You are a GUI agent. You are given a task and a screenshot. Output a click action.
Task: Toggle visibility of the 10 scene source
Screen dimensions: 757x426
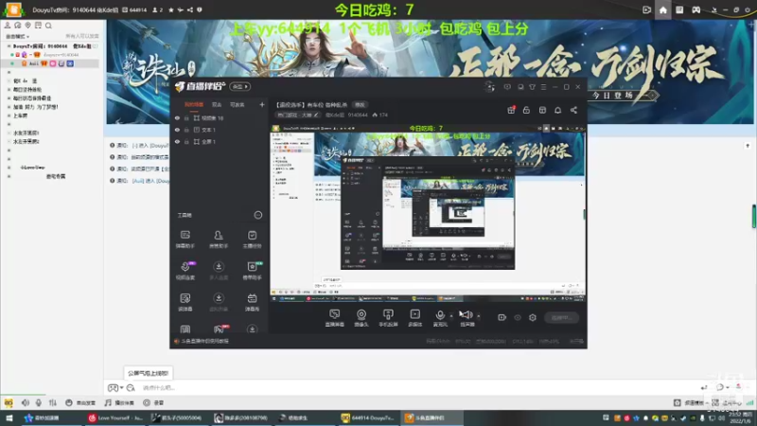click(177, 117)
